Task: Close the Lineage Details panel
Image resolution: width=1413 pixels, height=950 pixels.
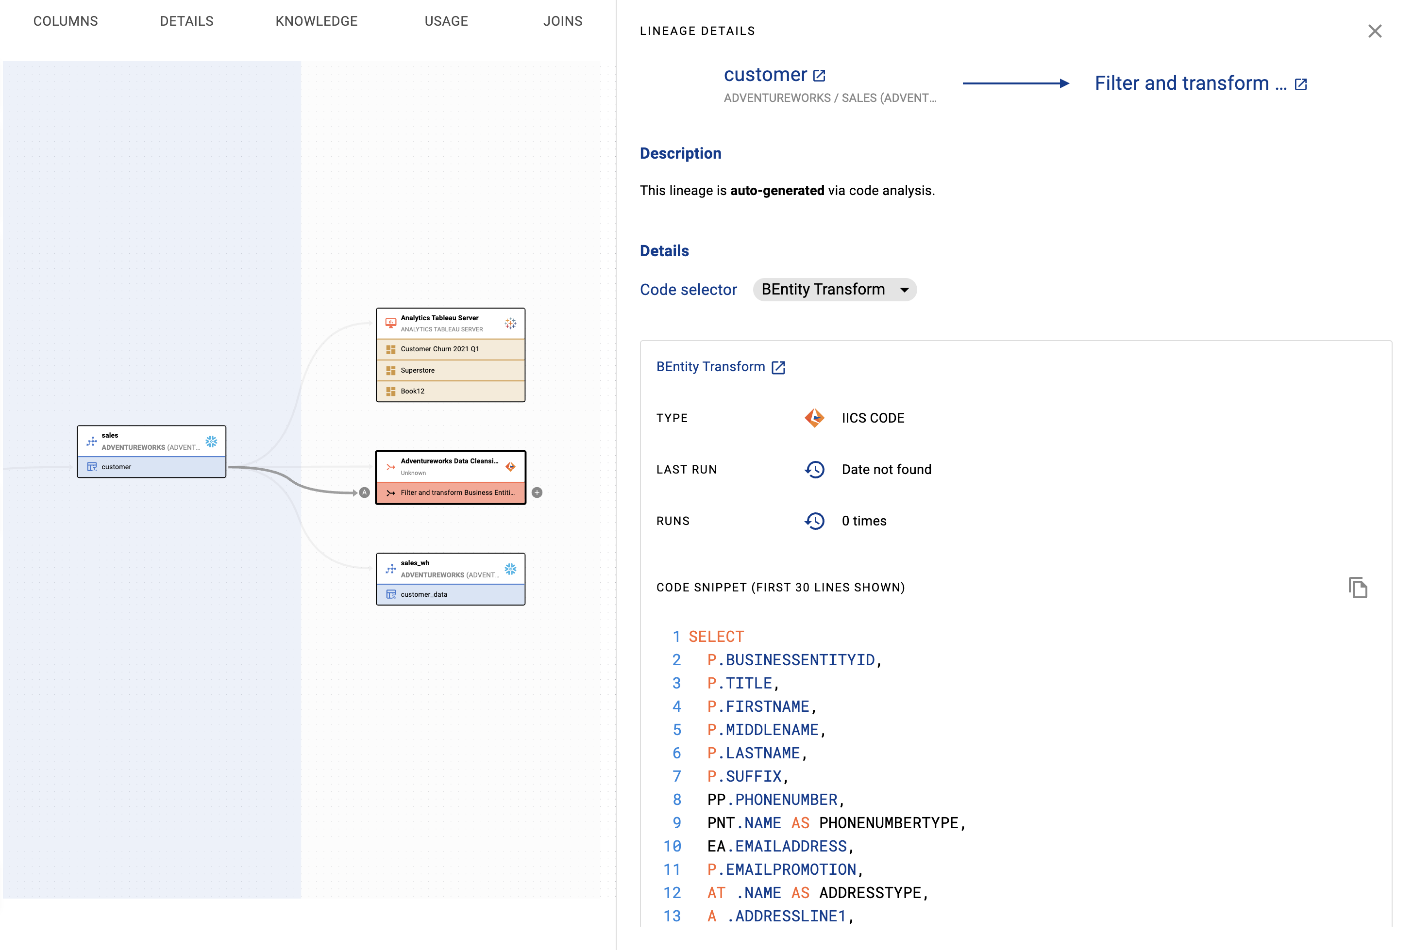Action: point(1374,31)
